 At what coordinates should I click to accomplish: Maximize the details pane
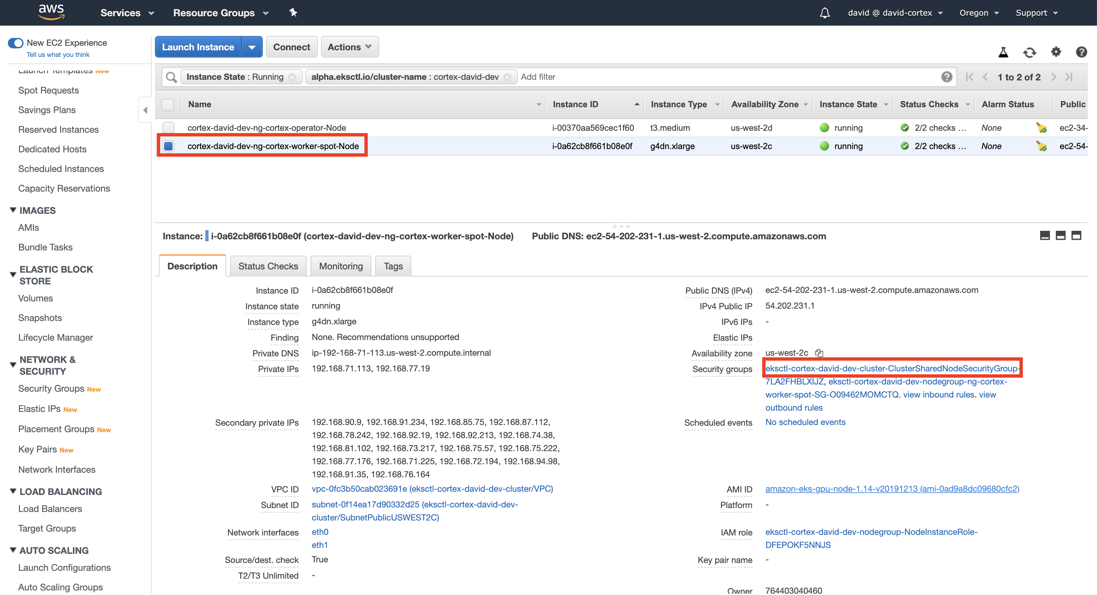pos(1076,235)
